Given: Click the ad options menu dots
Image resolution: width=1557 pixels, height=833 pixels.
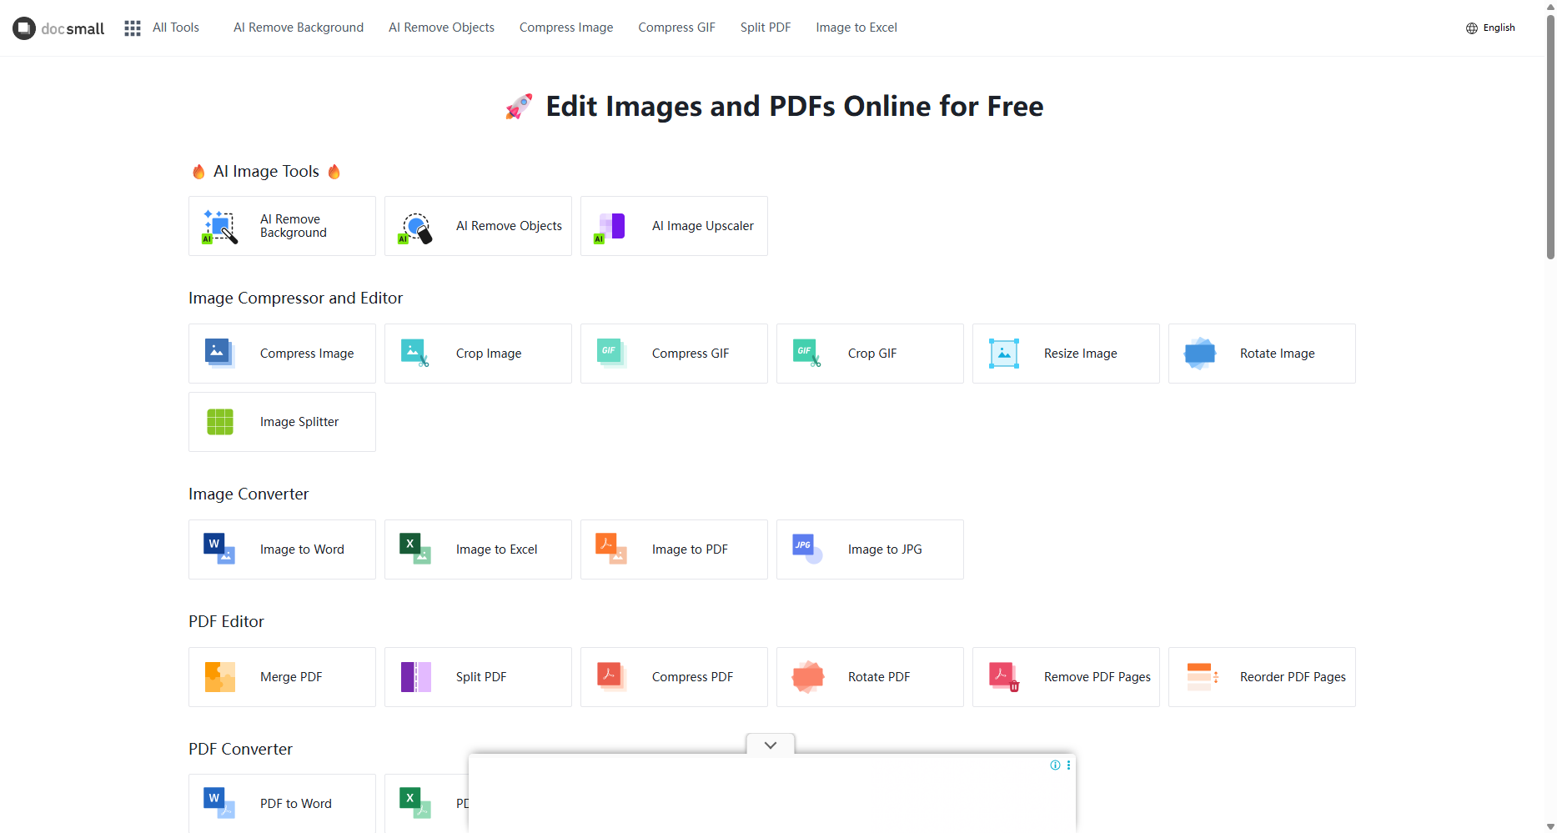Looking at the screenshot, I should tap(1068, 765).
